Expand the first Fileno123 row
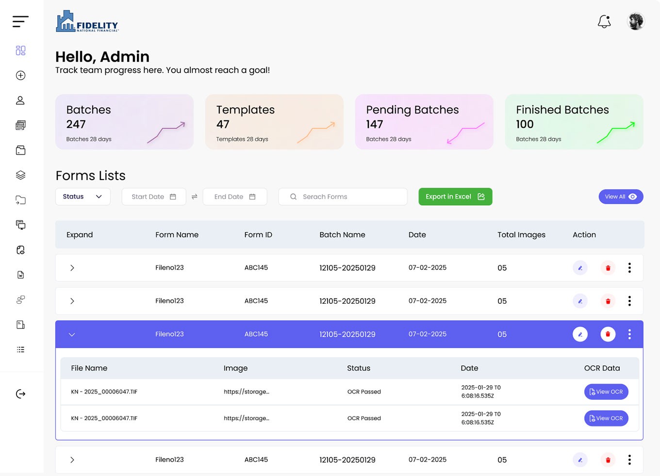The width and height of the screenshot is (660, 476). click(x=72, y=268)
